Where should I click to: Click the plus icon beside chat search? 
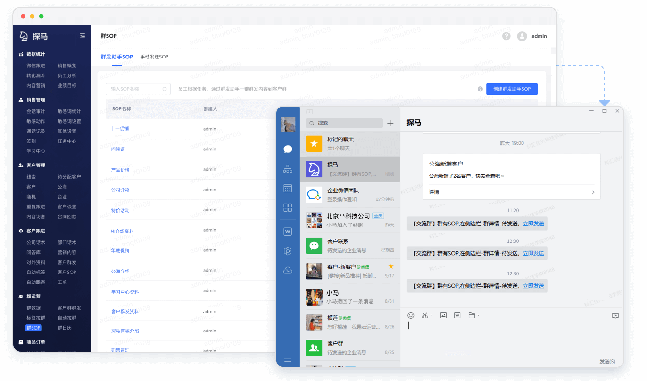click(390, 123)
